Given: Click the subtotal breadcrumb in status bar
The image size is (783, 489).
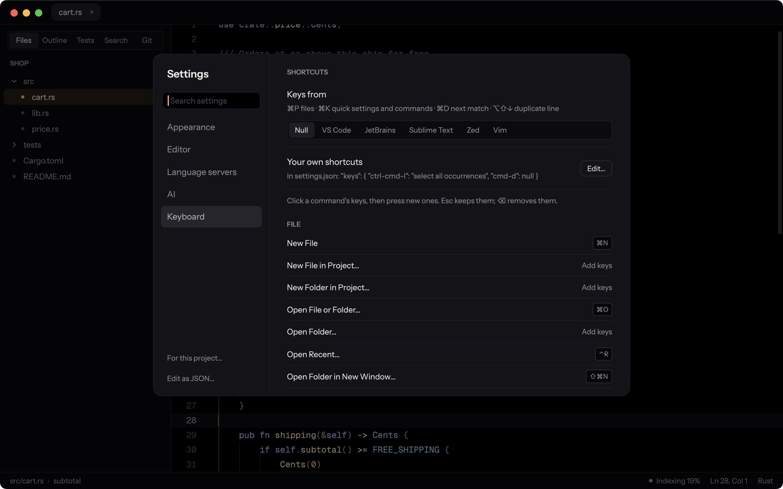Looking at the screenshot, I should click(67, 481).
